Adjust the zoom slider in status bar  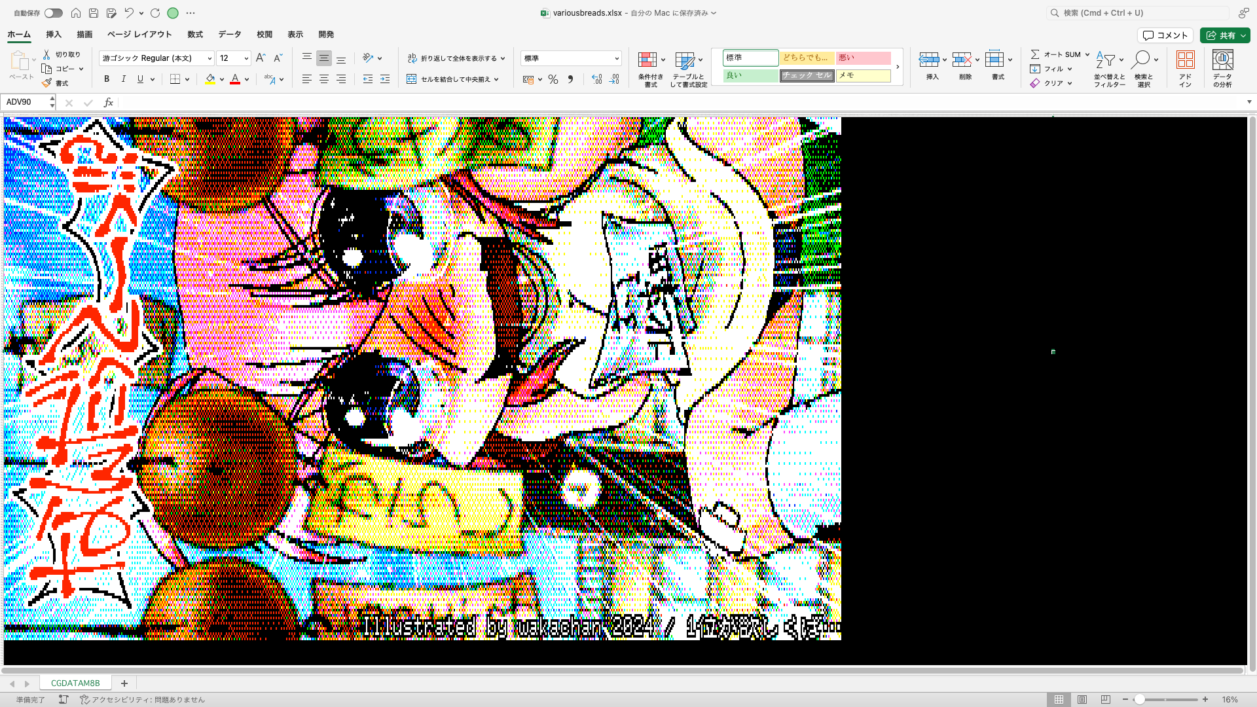1165,699
